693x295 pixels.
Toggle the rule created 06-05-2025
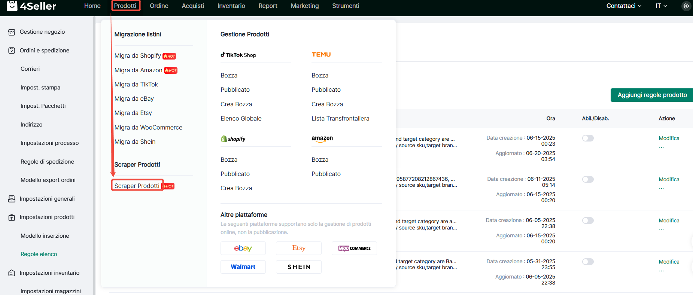588,221
